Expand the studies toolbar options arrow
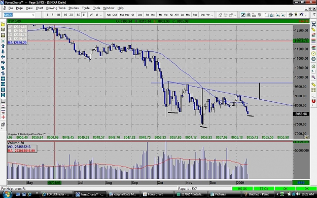317x198 pixels. pyautogui.click(x=213, y=15)
